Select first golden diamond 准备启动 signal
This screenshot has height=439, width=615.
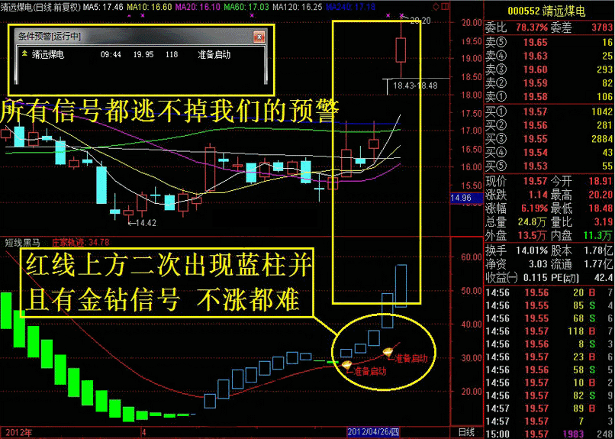pos(346,365)
